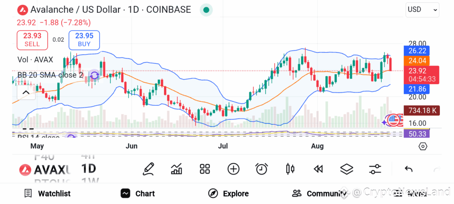
Task: Tap the 23.93 SELL button
Action: 32,40
